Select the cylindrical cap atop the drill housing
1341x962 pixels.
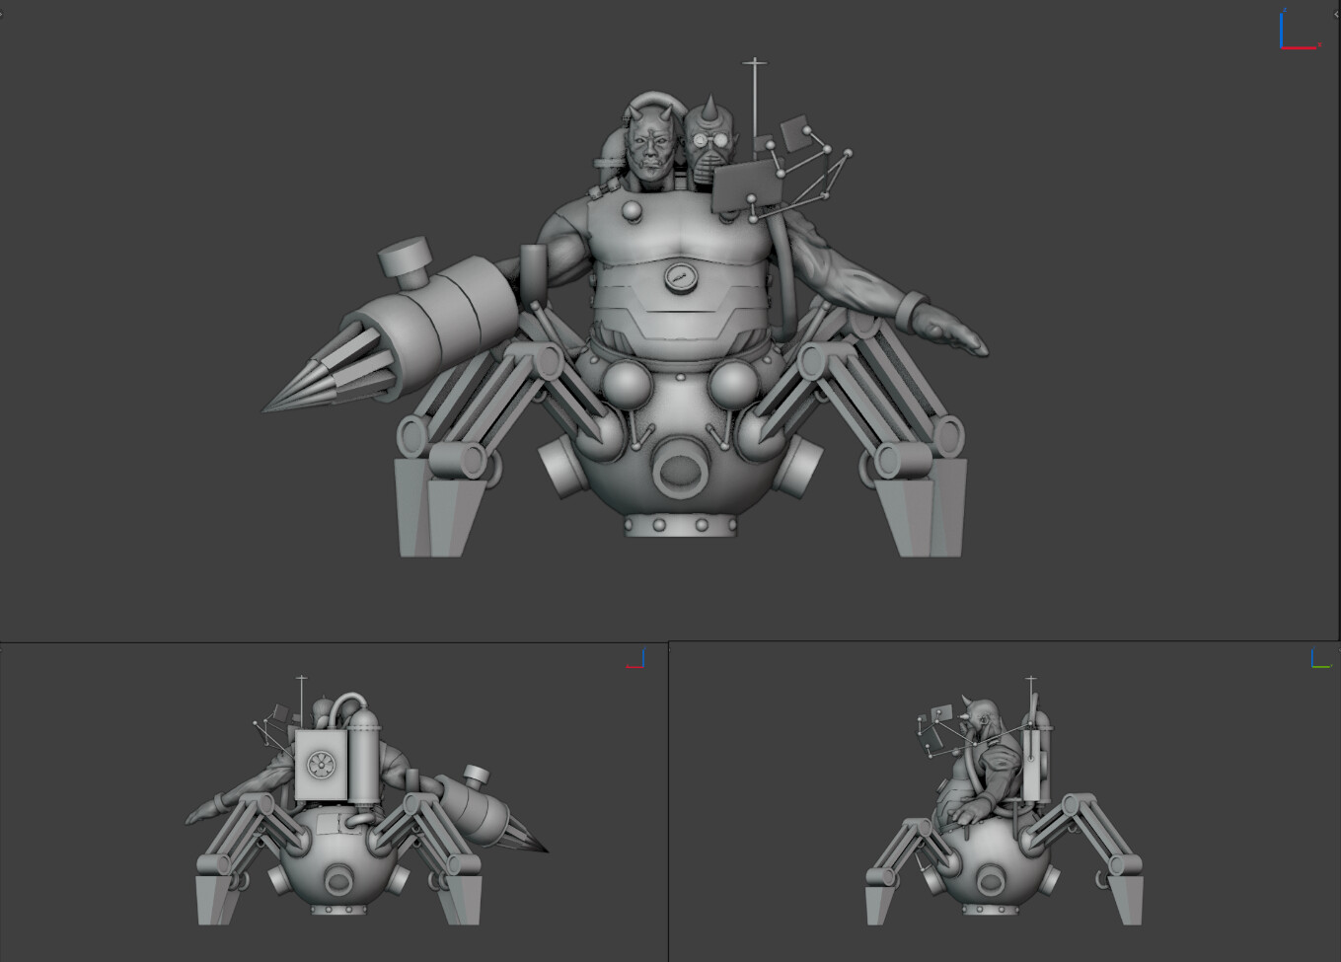tap(403, 259)
